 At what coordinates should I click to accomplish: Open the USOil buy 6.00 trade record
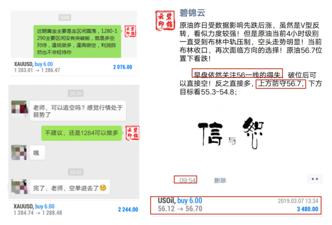[x=235, y=205]
